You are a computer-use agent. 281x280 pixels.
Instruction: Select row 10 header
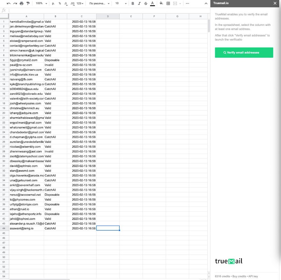4,65
